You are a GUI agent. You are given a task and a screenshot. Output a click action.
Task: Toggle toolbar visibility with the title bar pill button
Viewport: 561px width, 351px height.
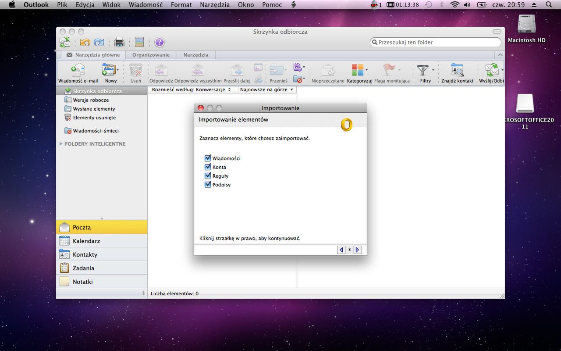[497, 32]
